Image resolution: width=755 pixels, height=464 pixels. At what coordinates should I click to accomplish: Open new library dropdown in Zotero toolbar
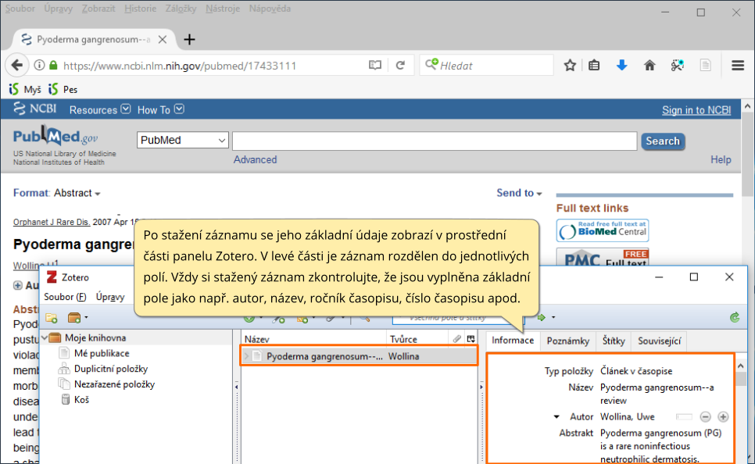click(x=78, y=318)
